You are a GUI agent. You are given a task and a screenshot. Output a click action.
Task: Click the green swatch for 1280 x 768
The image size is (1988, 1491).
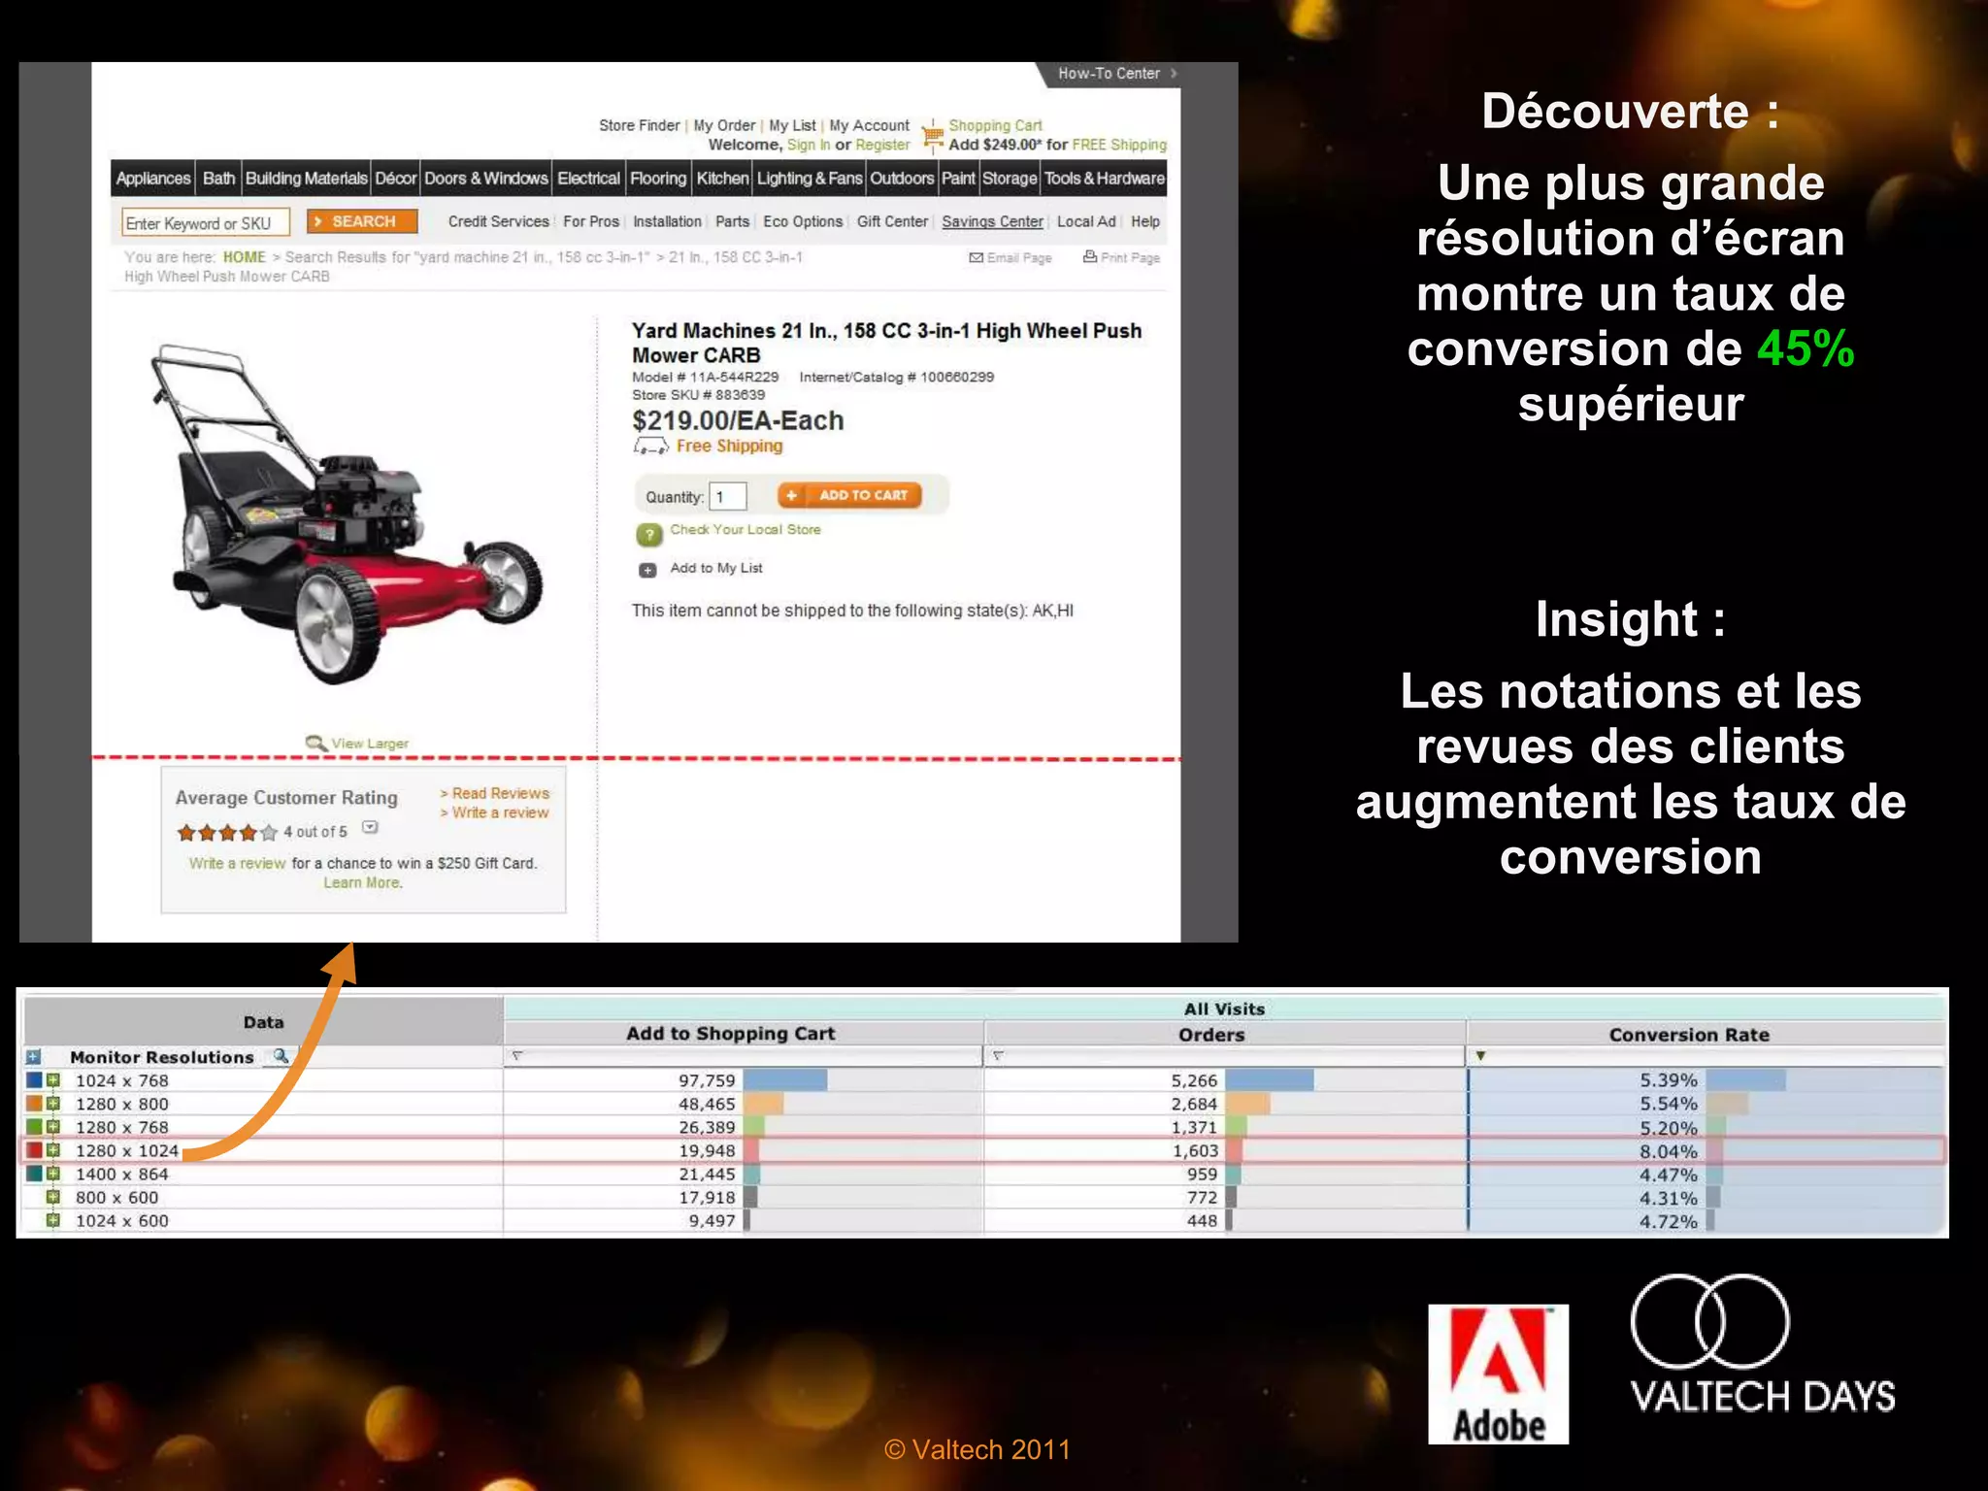pyautogui.click(x=34, y=1126)
